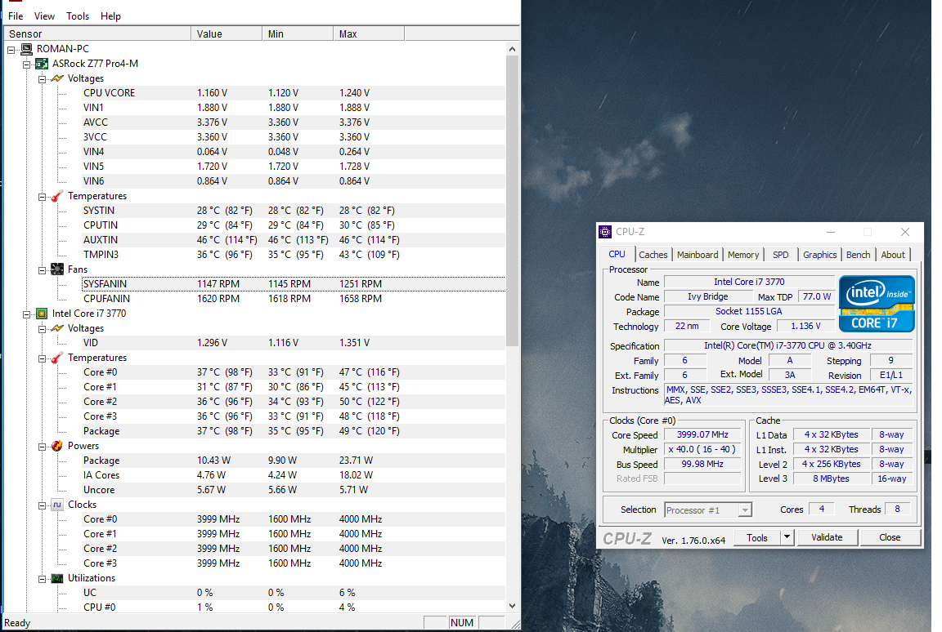Open the Tools menu in the sensor monitor window

pyautogui.click(x=78, y=16)
